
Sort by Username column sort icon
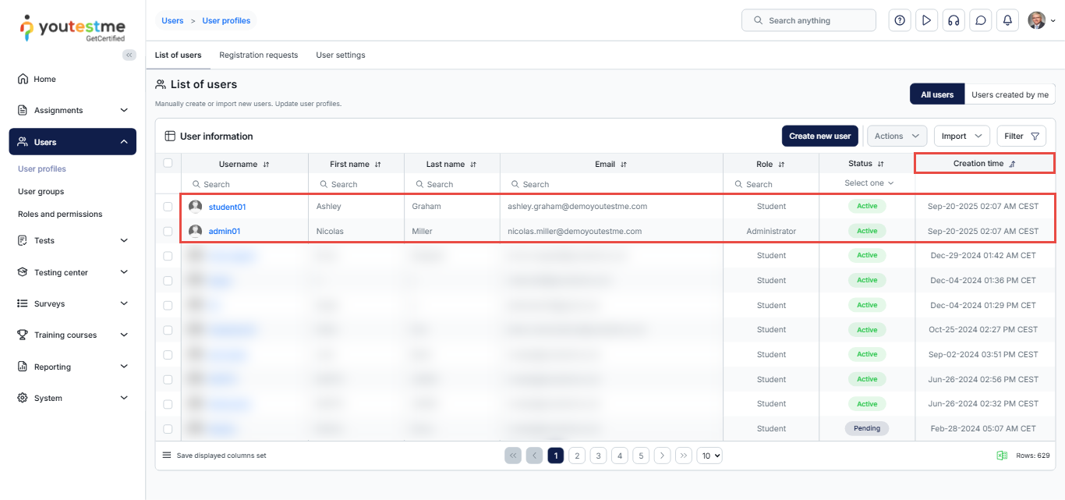click(x=267, y=165)
